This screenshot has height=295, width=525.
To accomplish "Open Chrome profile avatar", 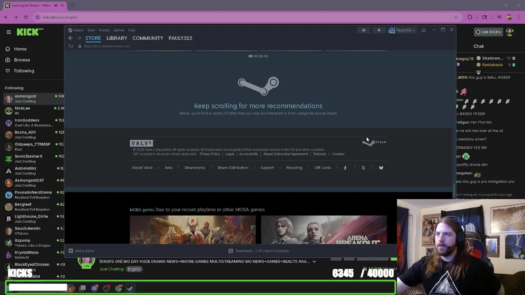I will click(509, 17).
